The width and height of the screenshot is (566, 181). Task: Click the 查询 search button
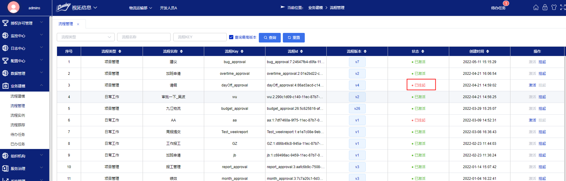[x=270, y=38]
